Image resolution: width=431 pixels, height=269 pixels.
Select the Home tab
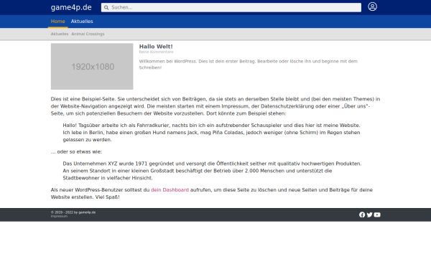pos(57,22)
